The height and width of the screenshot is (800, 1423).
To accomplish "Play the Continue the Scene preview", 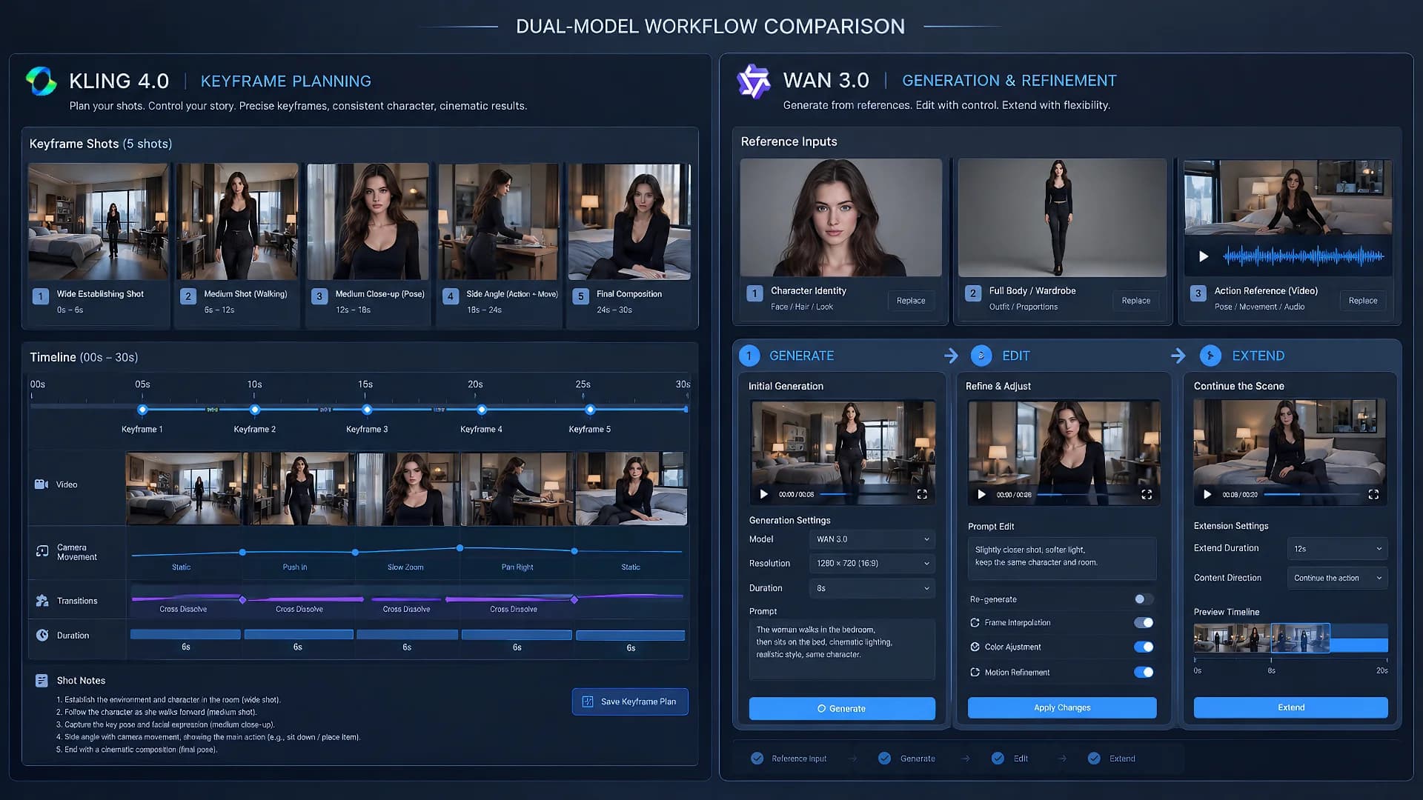I will [x=1207, y=494].
